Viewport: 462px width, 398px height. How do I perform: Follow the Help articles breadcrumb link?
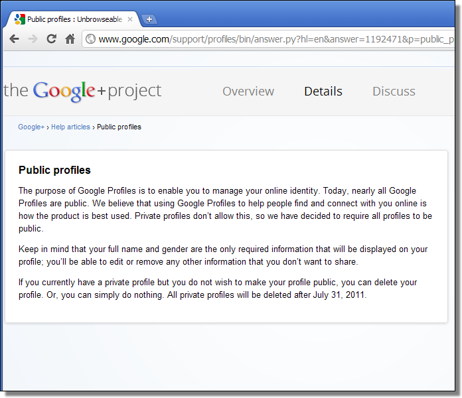coord(71,127)
